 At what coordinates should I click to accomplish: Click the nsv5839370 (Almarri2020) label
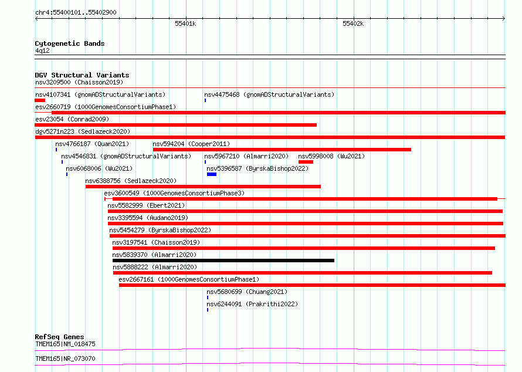tap(154, 255)
